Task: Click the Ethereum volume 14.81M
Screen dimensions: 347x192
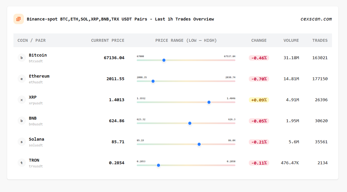Action: (291, 79)
